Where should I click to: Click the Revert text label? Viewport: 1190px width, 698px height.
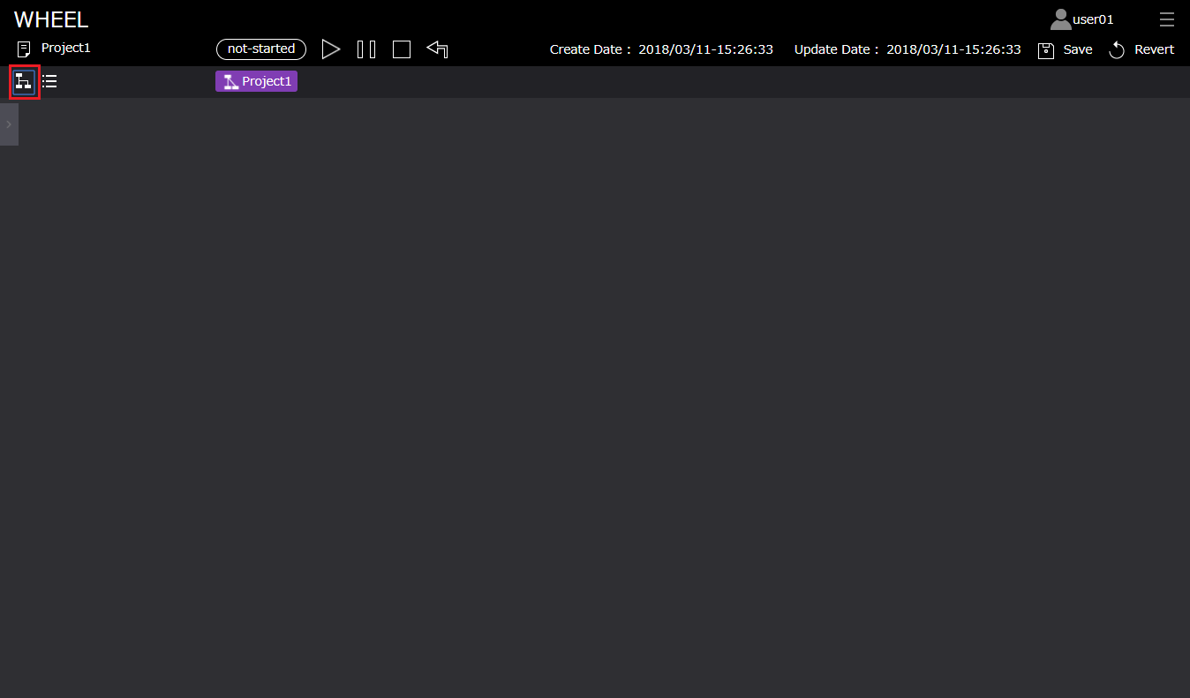[1154, 49]
